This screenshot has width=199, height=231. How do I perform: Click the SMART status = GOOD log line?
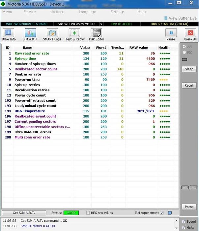(38, 226)
